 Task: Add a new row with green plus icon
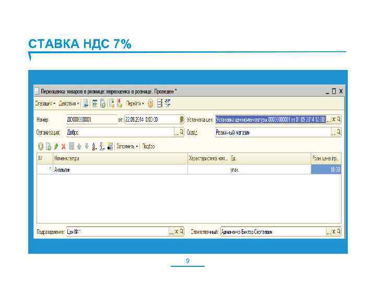pyautogui.click(x=41, y=146)
